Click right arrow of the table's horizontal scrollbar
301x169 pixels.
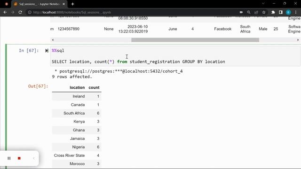pyautogui.click(x=298, y=40)
